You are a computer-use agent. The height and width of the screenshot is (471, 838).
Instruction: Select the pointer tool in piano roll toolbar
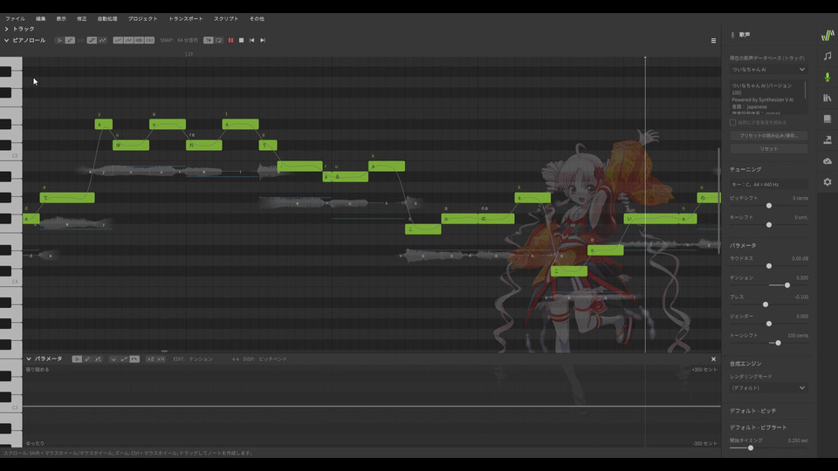click(59, 40)
